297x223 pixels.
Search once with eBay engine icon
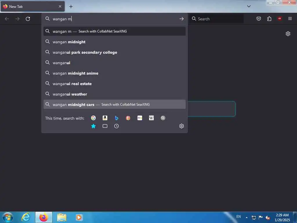click(140, 118)
